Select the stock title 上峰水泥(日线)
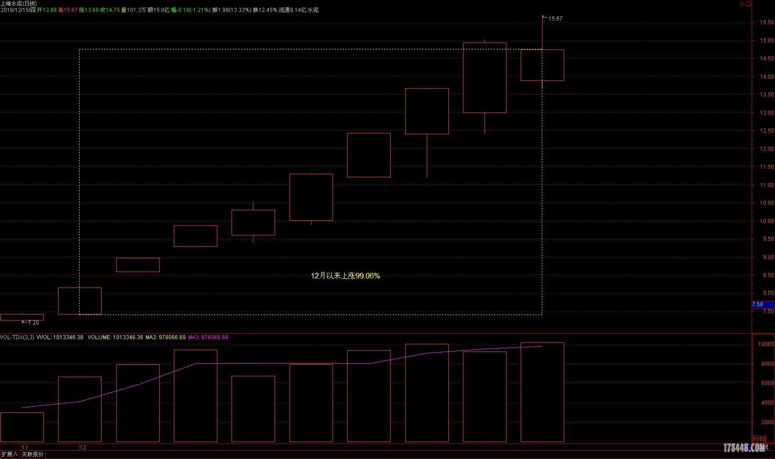The width and height of the screenshot is (775, 459). click(x=19, y=3)
